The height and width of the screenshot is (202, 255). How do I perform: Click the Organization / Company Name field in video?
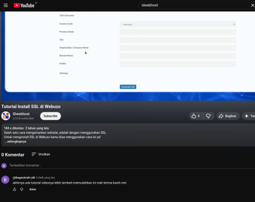[x=178, y=48]
